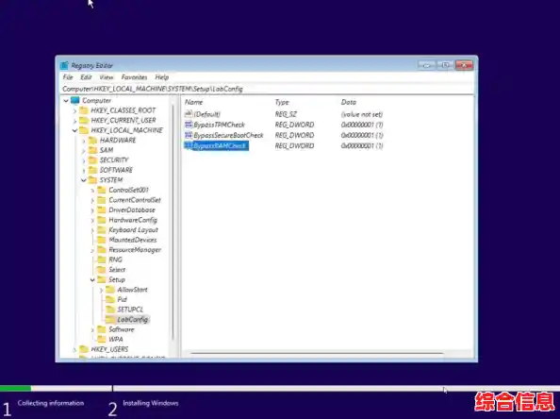Click the HKEY_CLASSES_ROOT folder icon

coord(84,110)
